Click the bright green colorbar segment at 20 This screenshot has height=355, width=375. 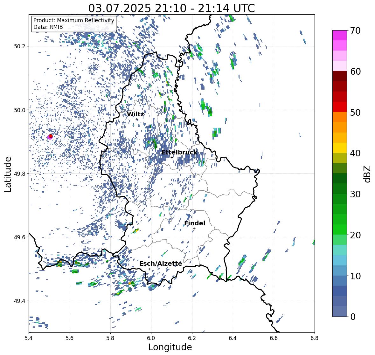pyautogui.click(x=340, y=229)
